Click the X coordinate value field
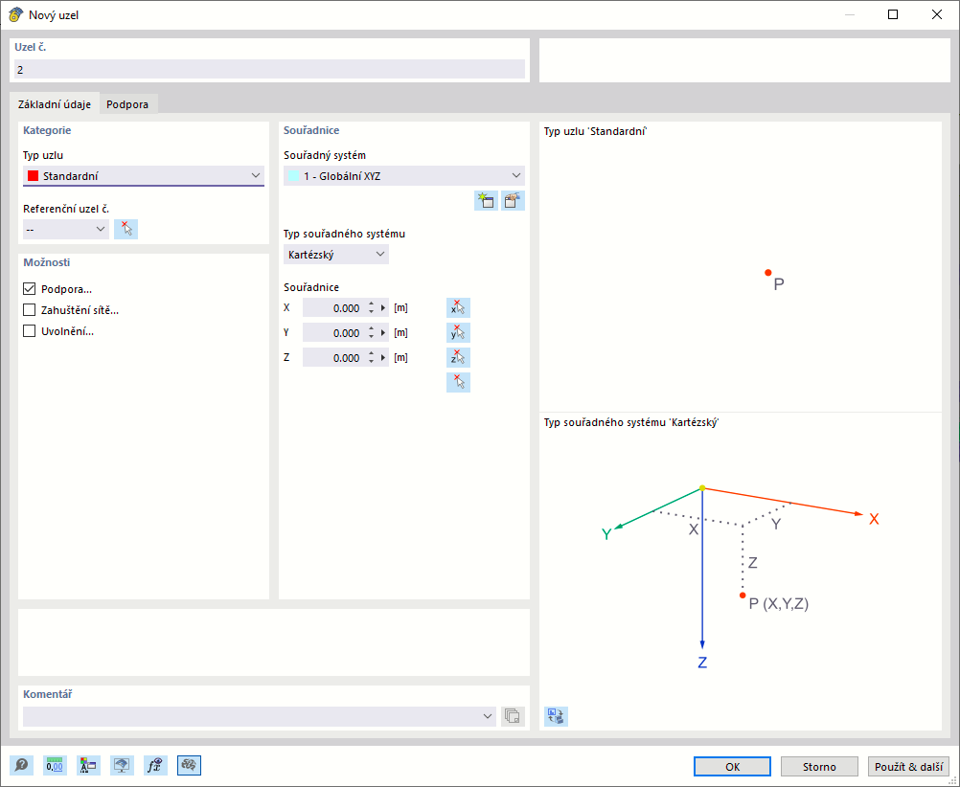The width and height of the screenshot is (960, 787). point(333,308)
